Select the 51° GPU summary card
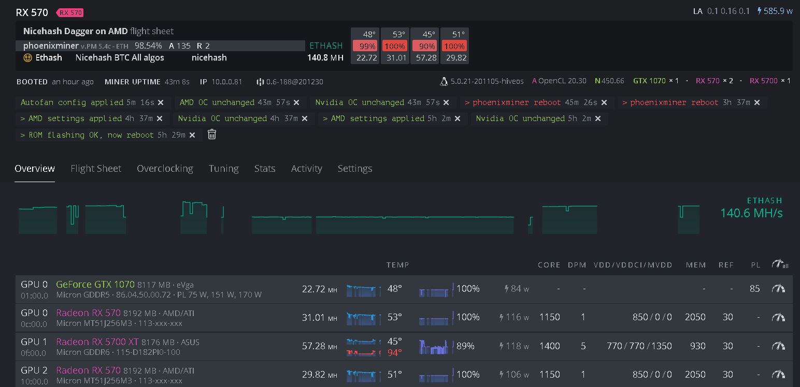 454,46
